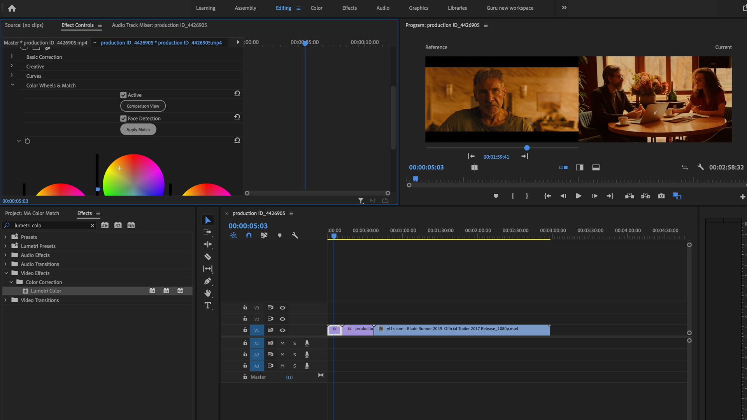Step forward one frame
The image size is (747, 420).
594,196
